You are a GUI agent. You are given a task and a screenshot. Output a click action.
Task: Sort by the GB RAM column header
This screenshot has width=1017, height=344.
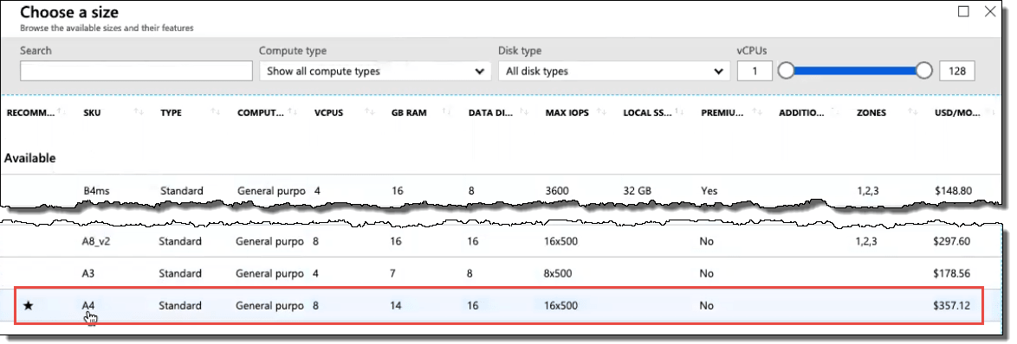(409, 112)
